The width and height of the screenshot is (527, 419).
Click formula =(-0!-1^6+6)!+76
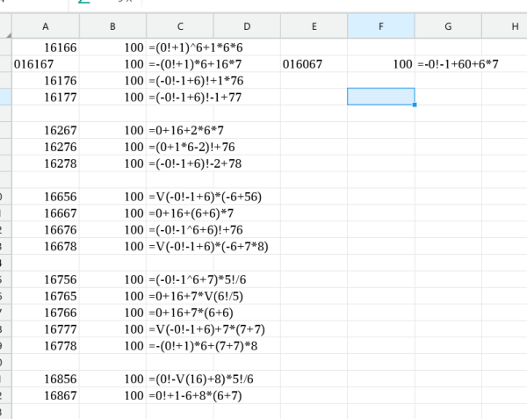click(x=196, y=230)
